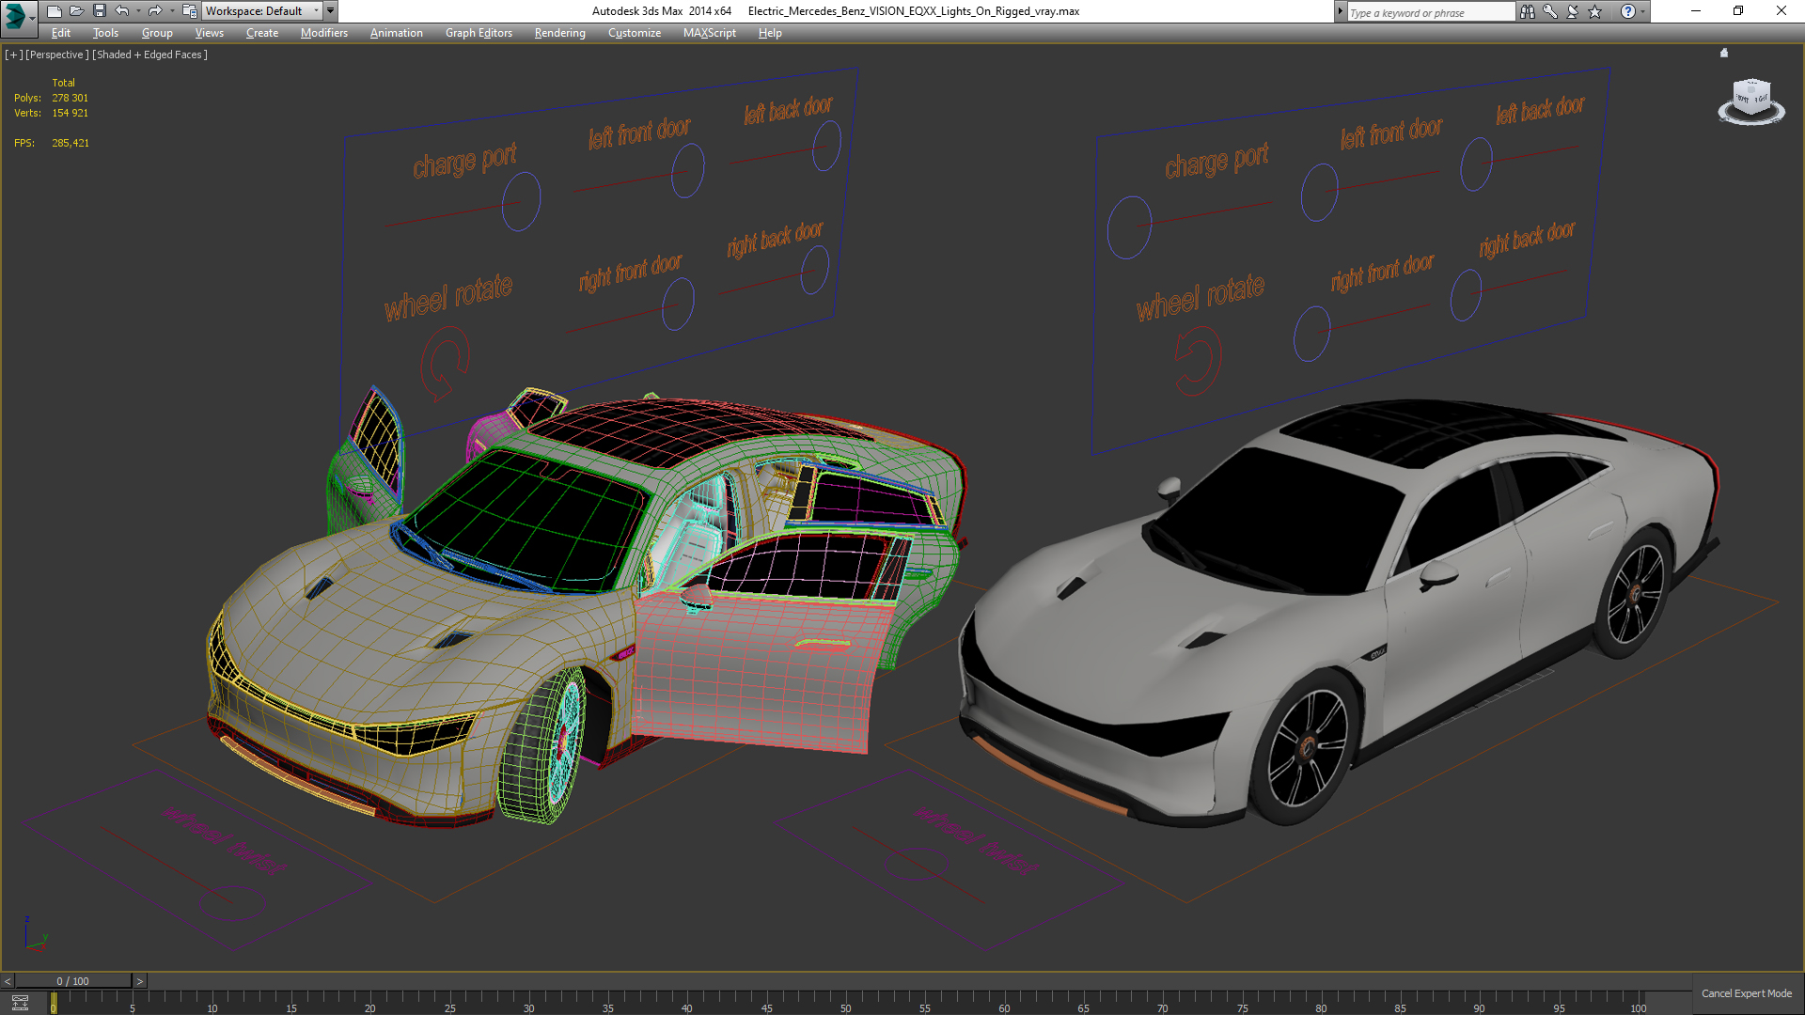Image resolution: width=1805 pixels, height=1015 pixels.
Task: Create a new scene with the New icon
Action: 54,11
